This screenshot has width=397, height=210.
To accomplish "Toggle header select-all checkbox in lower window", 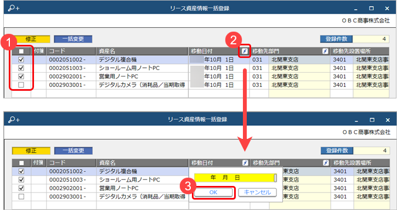I will pyautogui.click(x=21, y=163).
